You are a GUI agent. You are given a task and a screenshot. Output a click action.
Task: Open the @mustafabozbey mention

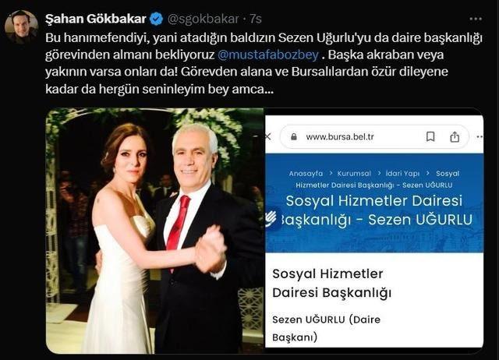(x=268, y=55)
